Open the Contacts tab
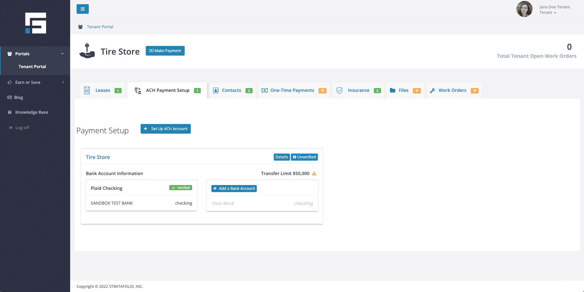This screenshot has height=292, width=584. coord(231,91)
